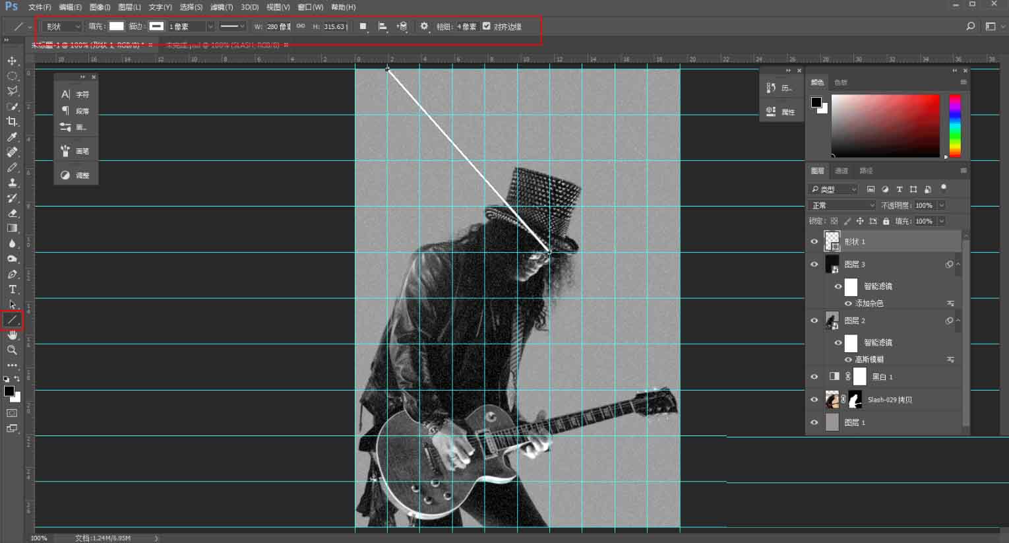Switch to the 通道 tab
Viewport: 1009px width, 543px height.
pyautogui.click(x=841, y=171)
